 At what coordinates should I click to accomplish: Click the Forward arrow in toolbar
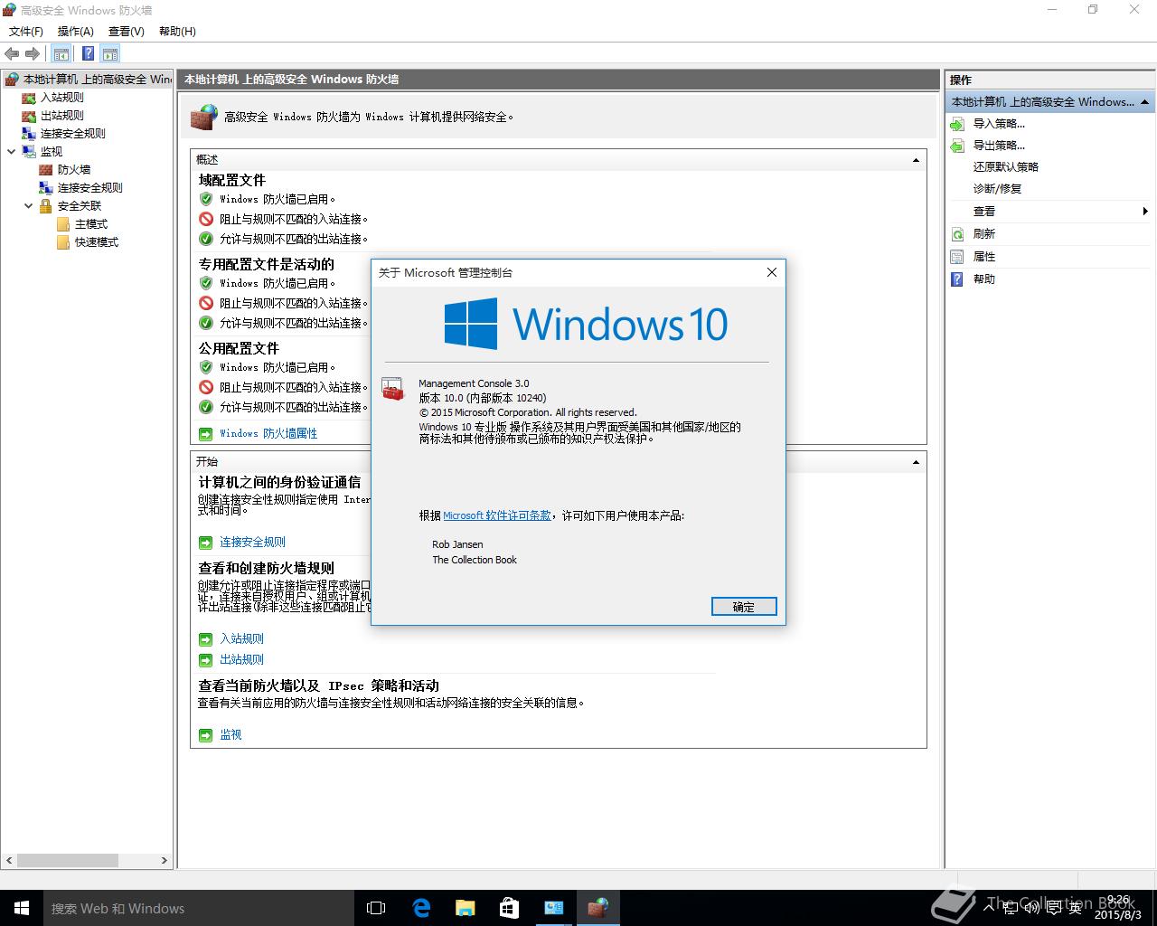33,53
